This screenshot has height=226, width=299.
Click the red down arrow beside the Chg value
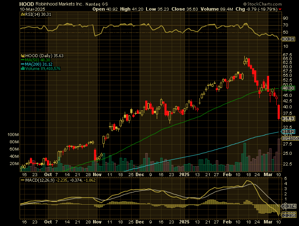280,9
